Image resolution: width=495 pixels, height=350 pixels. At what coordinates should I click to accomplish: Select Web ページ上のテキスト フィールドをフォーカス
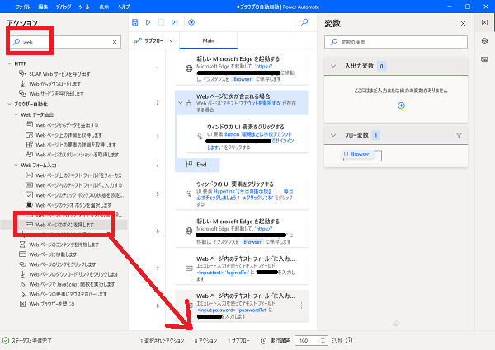click(x=73, y=175)
